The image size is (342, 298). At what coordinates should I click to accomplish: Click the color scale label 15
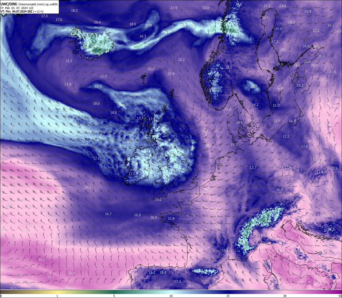[x=228, y=296]
